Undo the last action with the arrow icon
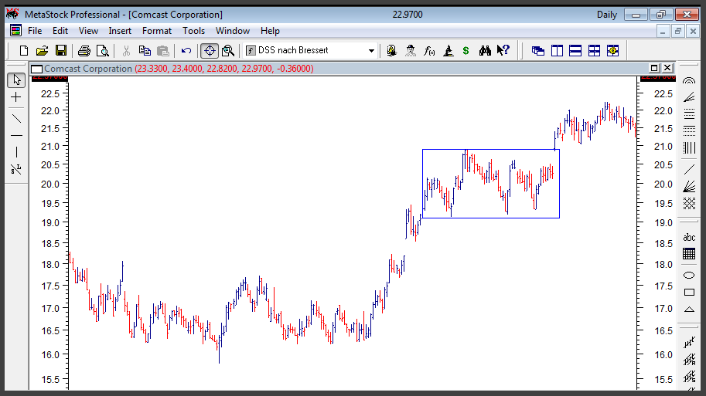 coord(186,51)
